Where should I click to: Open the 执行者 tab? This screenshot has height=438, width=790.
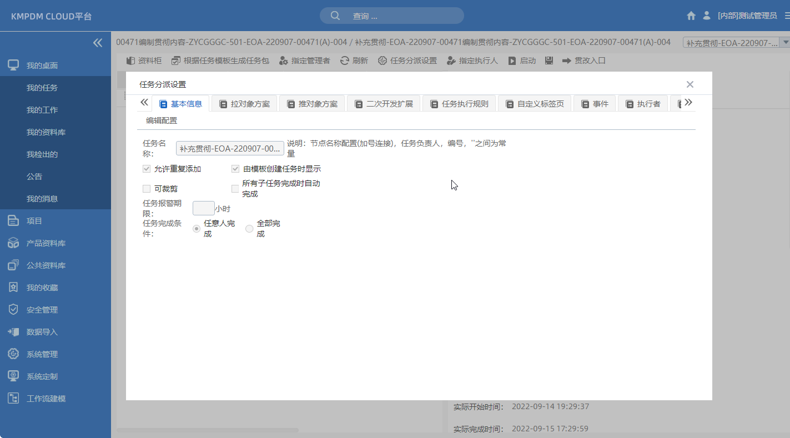pos(643,103)
